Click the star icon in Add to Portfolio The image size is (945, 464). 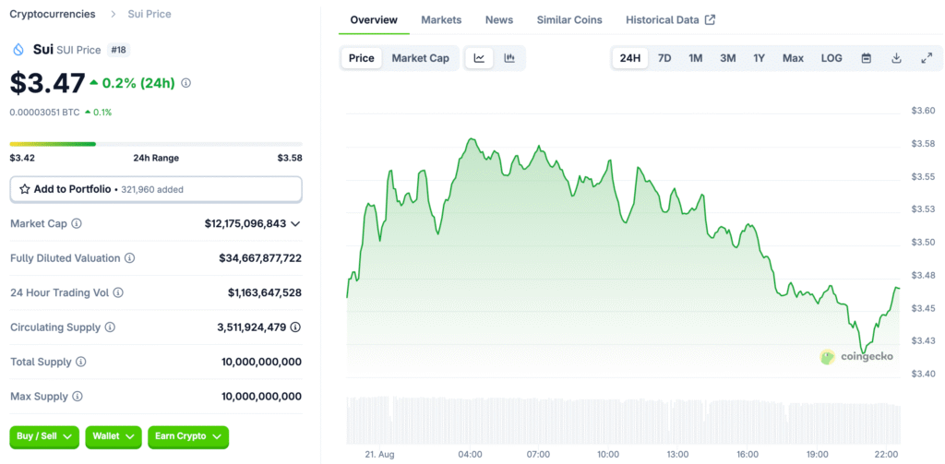25,189
